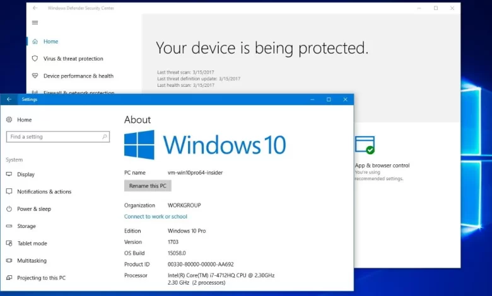Open Tablet mode settings
Screen dimensions: 492x296
click(x=32, y=243)
